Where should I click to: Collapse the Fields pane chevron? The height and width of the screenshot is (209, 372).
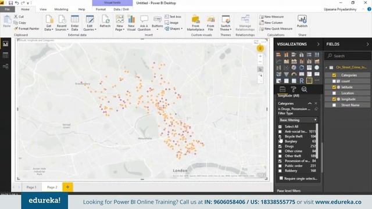point(367,44)
